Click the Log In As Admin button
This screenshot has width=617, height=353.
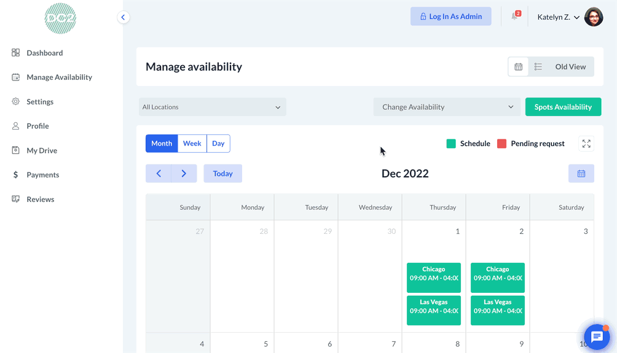click(450, 17)
